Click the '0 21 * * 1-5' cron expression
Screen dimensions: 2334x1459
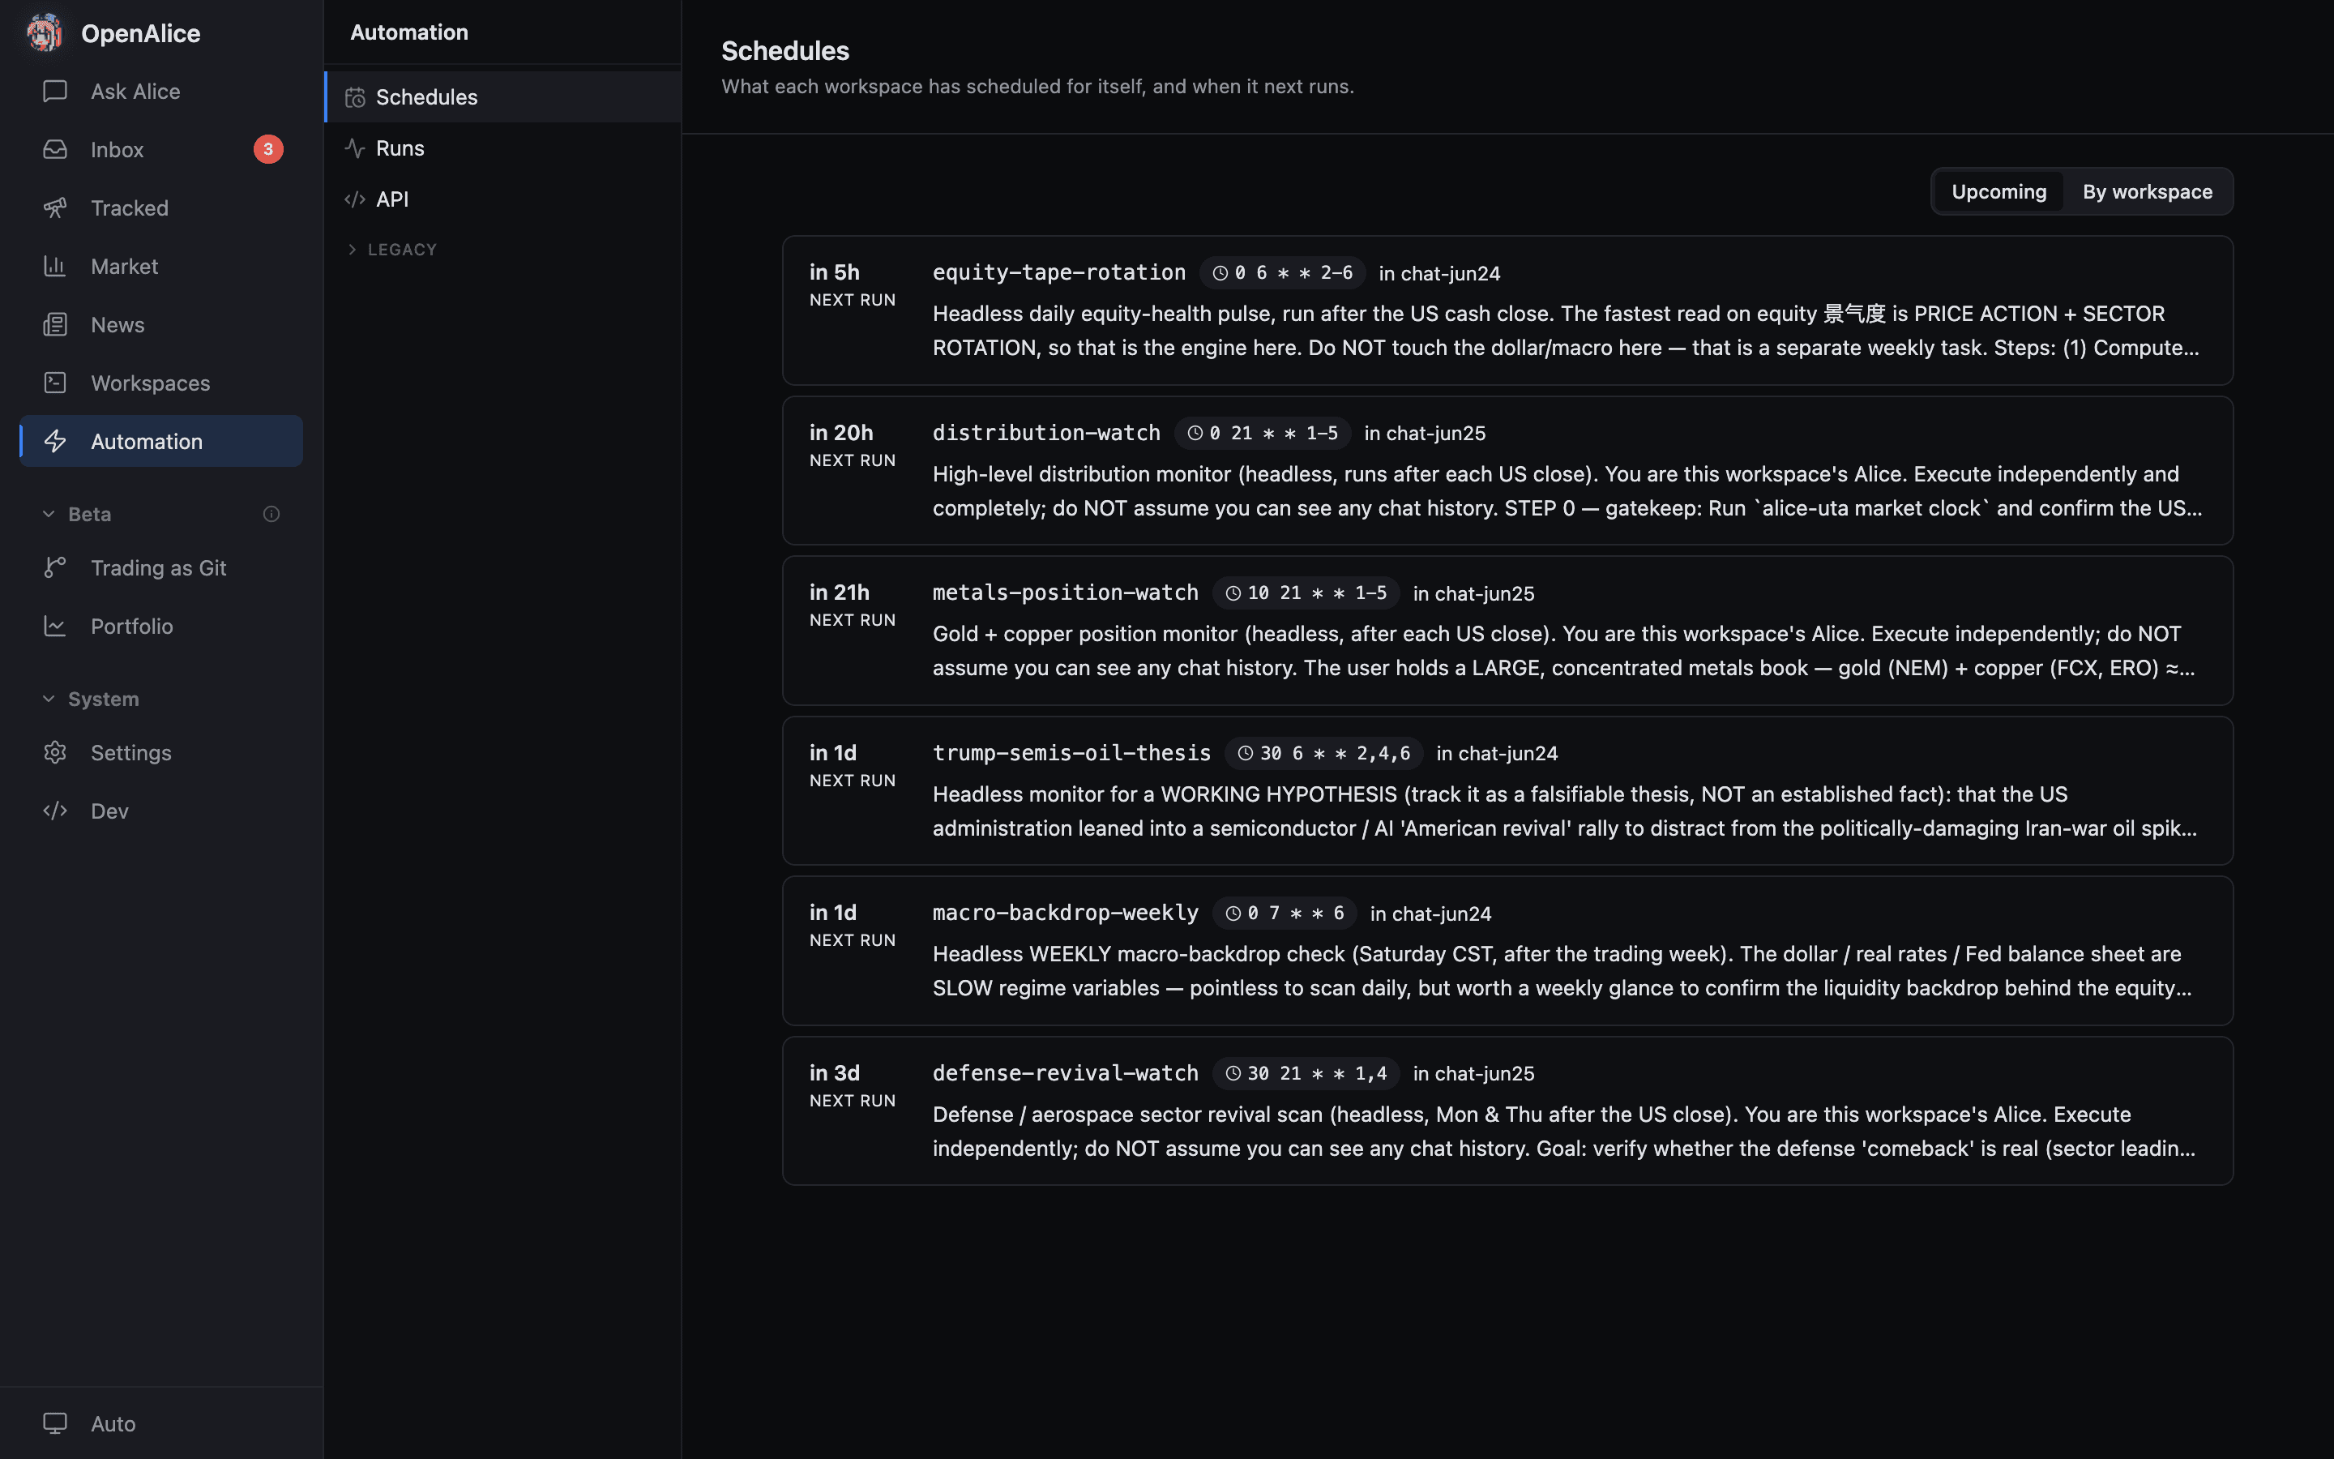point(1273,434)
